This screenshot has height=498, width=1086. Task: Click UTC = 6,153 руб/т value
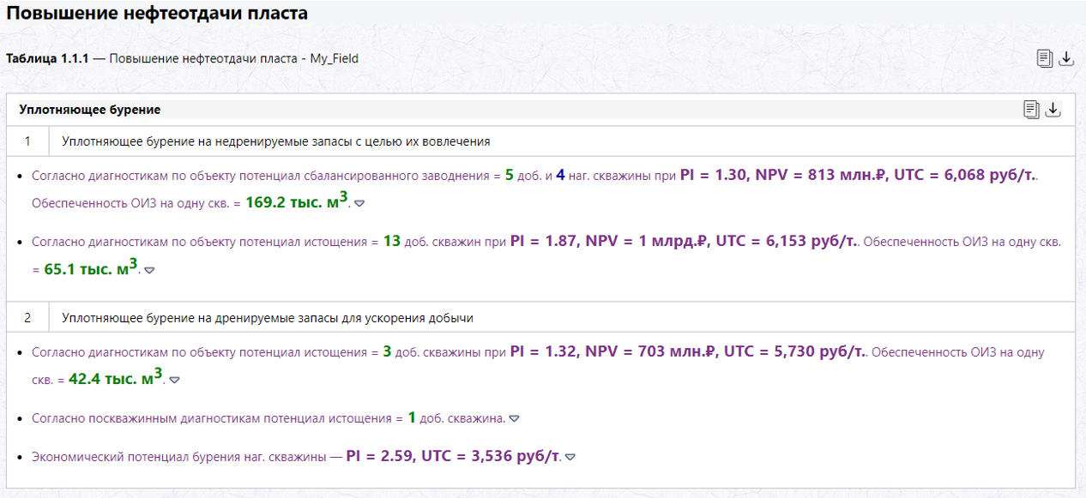click(786, 242)
